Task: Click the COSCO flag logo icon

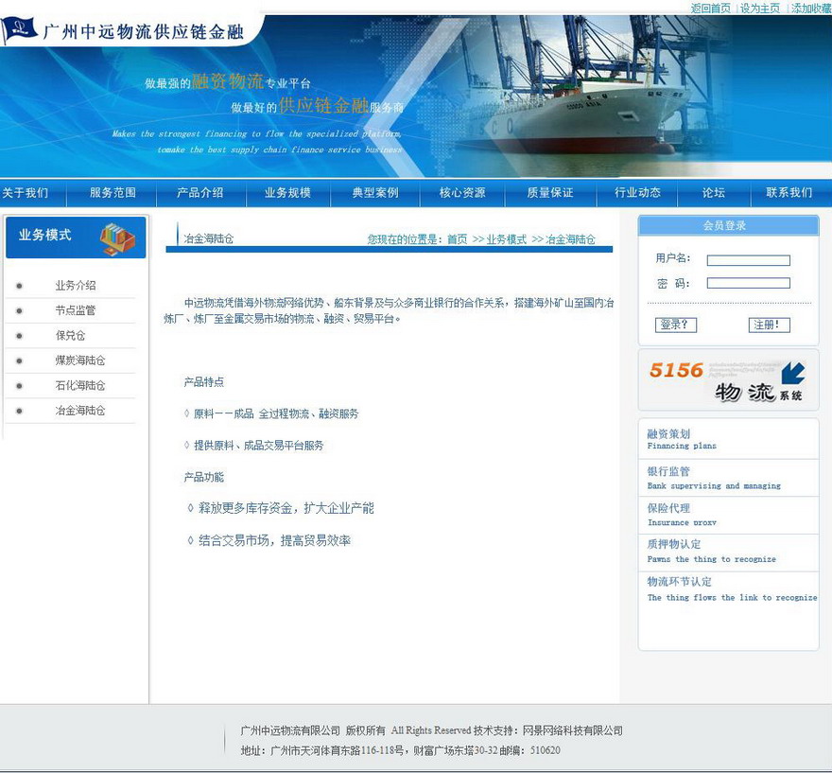Action: (x=19, y=30)
